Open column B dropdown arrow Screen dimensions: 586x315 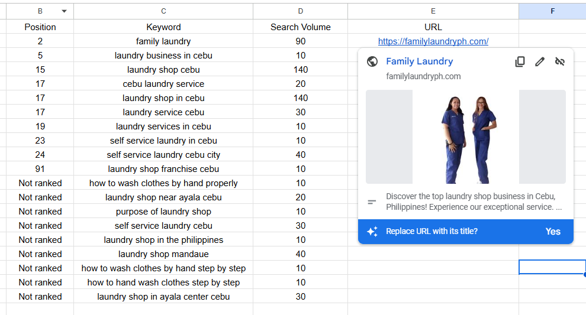[x=65, y=11]
